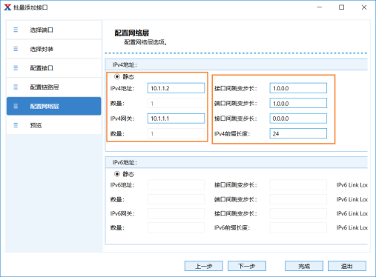
Task: Click the 接口间跳变步长 field showing 0.0.0.0
Action: coord(298,119)
